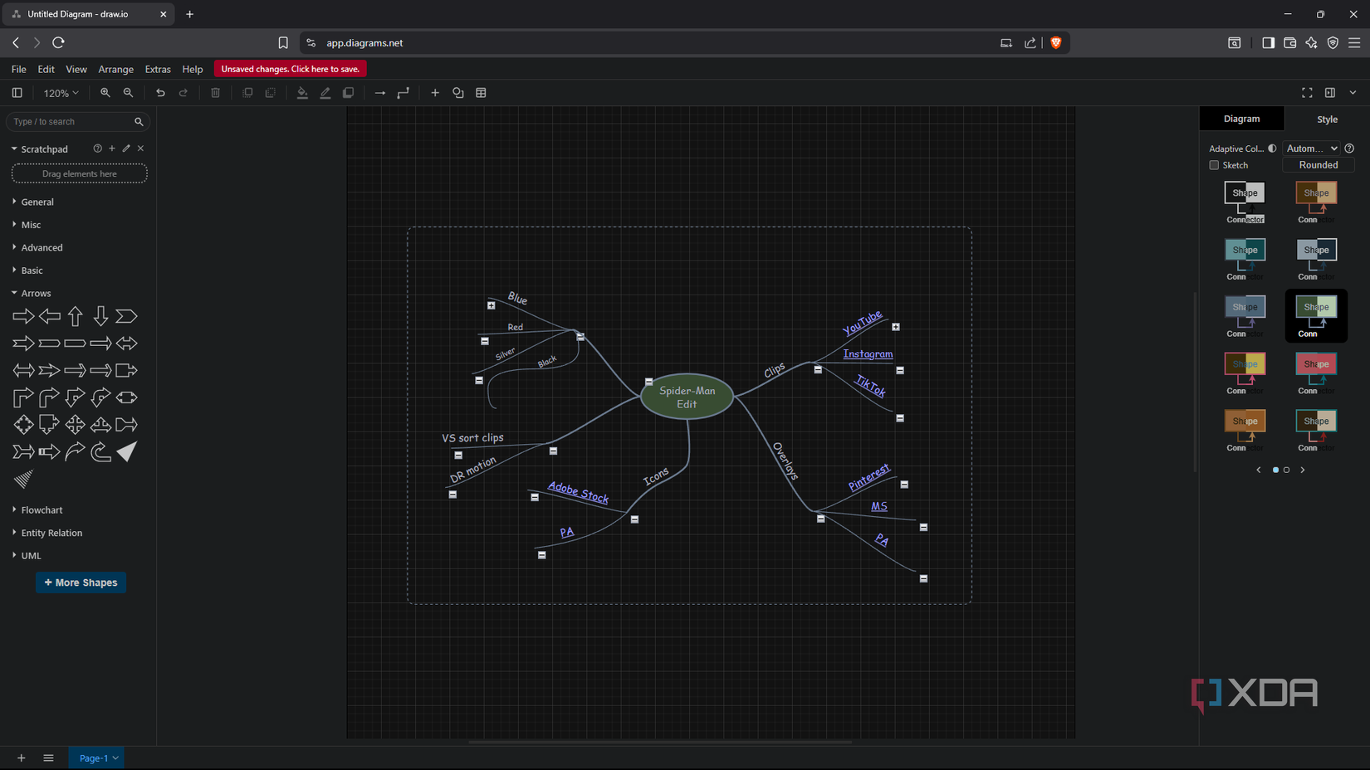Click the Delete icon in the toolbar
Image resolution: width=1370 pixels, height=770 pixels.
coord(215,92)
